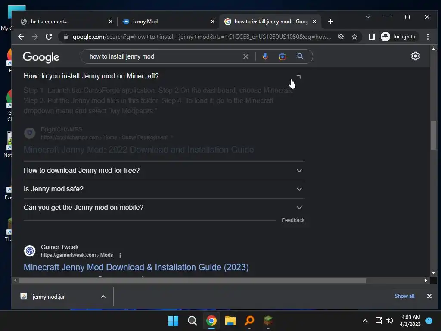Select the 'how to install jenny mod' tab
Image resolution: width=441 pixels, height=331 pixels.
pyautogui.click(x=266, y=22)
